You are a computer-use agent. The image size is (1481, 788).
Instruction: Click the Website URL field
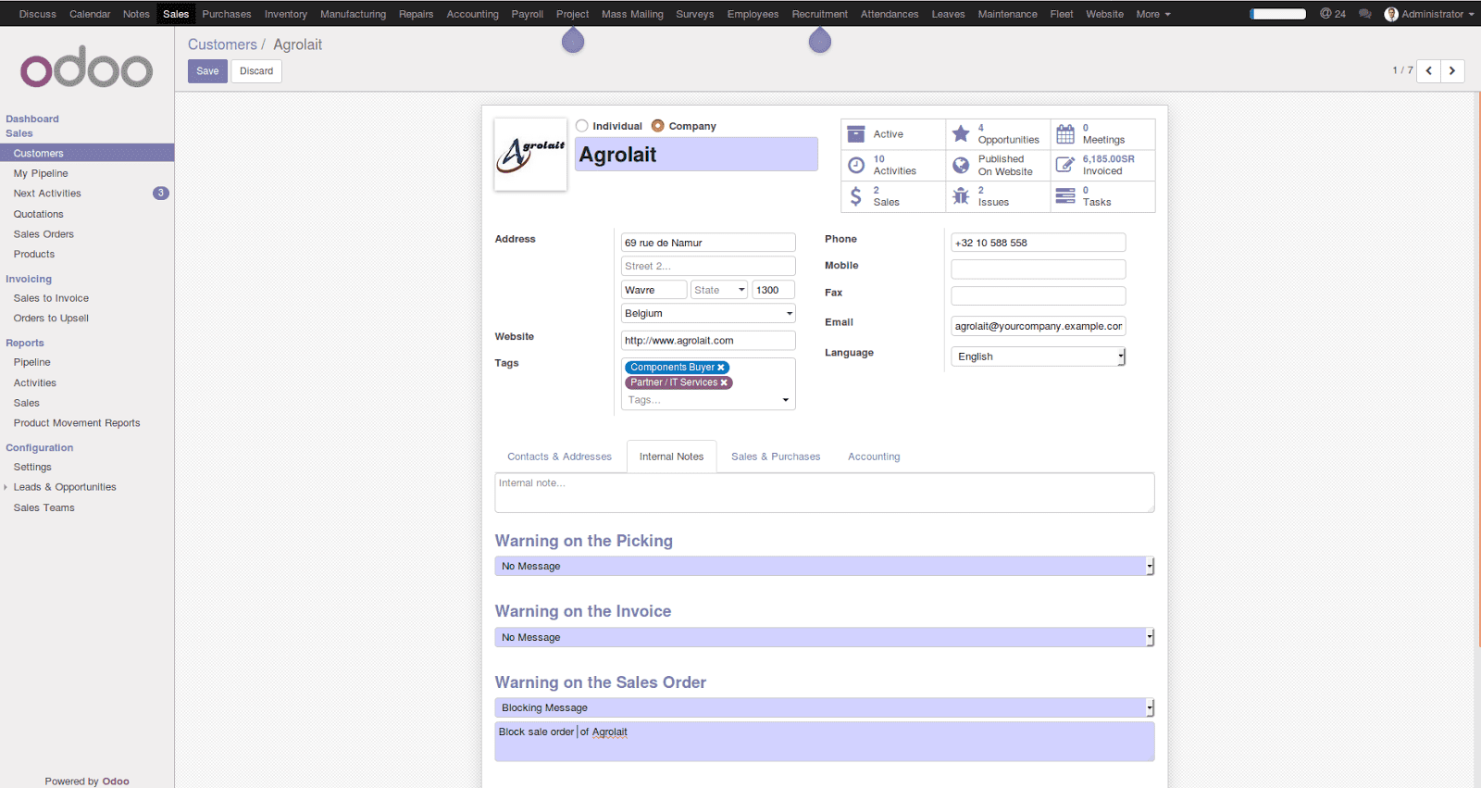pos(708,341)
